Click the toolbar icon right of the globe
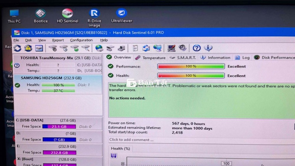This screenshot has width=295, height=166. [x=110, y=48]
